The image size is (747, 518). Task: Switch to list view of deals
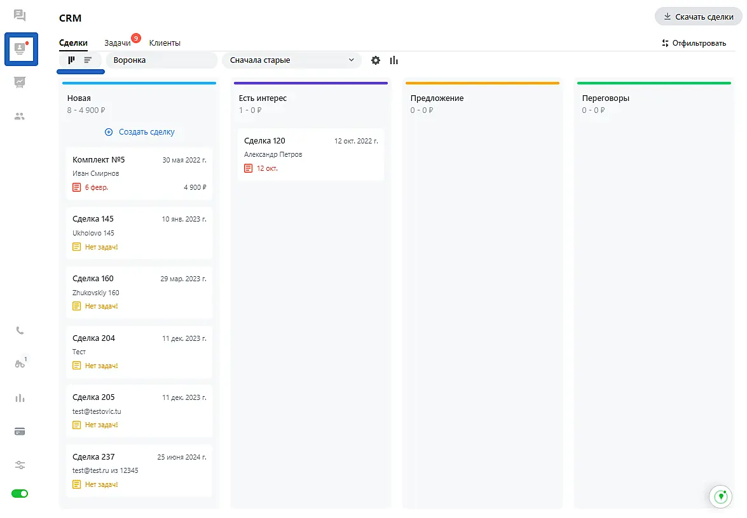88,60
